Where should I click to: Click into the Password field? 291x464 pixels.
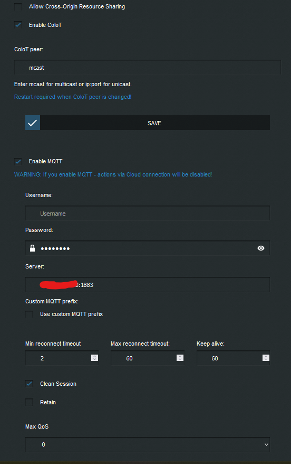148,248
